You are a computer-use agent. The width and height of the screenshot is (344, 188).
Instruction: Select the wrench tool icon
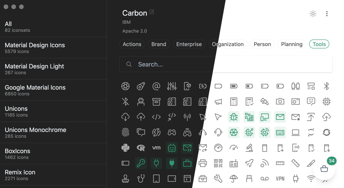pos(218,179)
